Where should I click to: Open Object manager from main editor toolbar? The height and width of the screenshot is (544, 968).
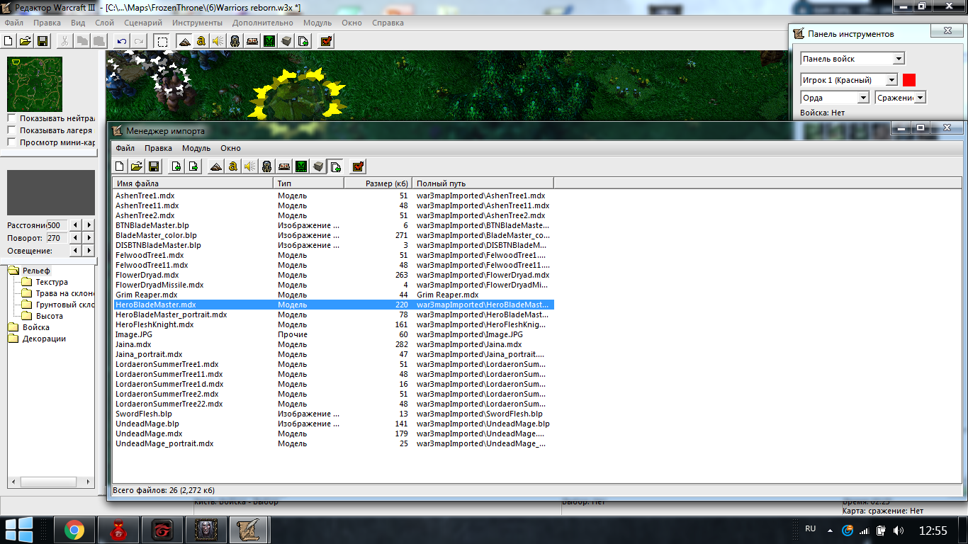point(286,41)
